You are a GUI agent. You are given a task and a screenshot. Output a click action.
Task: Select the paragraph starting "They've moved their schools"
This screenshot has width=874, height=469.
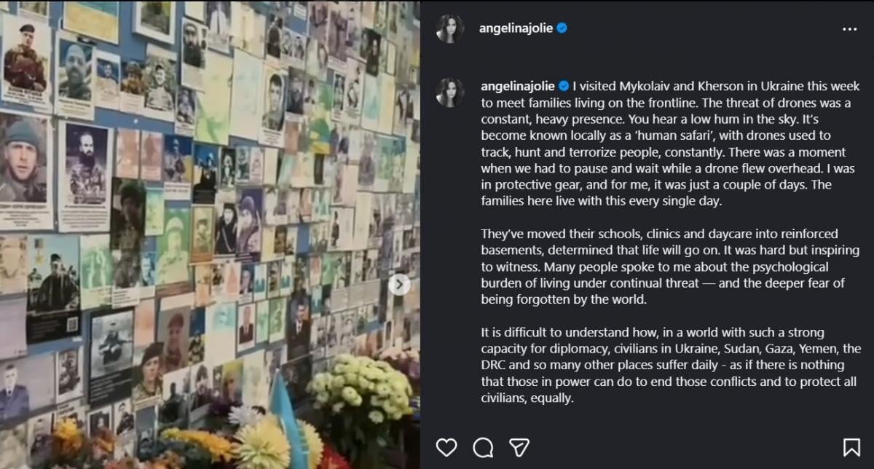click(670, 267)
